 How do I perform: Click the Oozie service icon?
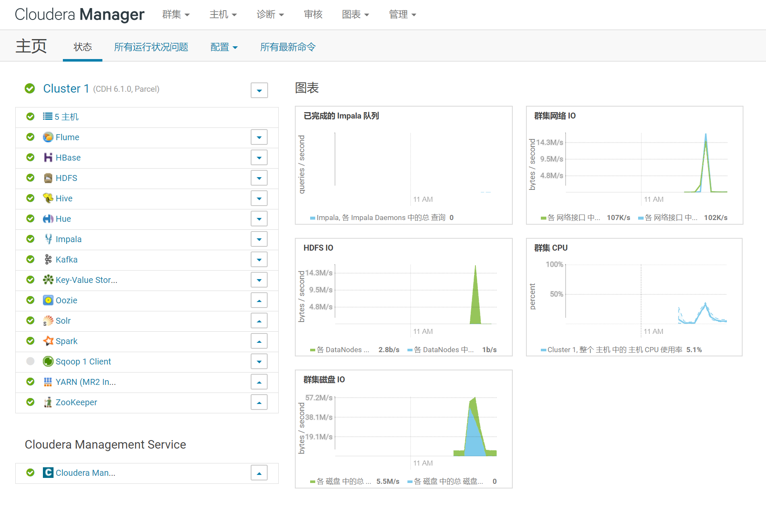coord(48,300)
